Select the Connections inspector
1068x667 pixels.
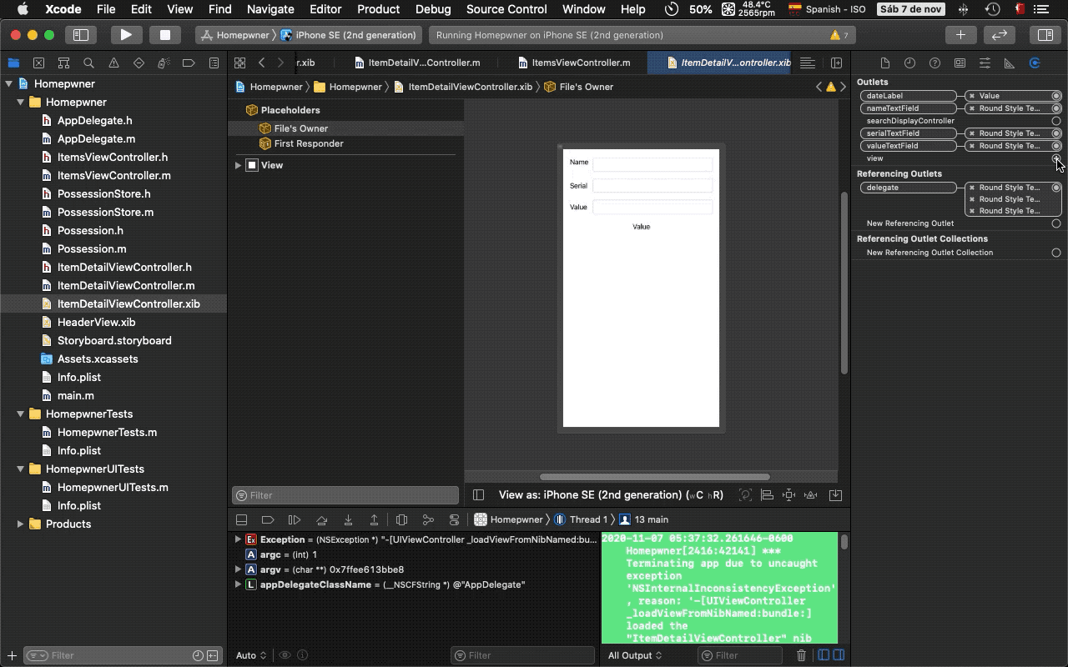click(x=1035, y=63)
